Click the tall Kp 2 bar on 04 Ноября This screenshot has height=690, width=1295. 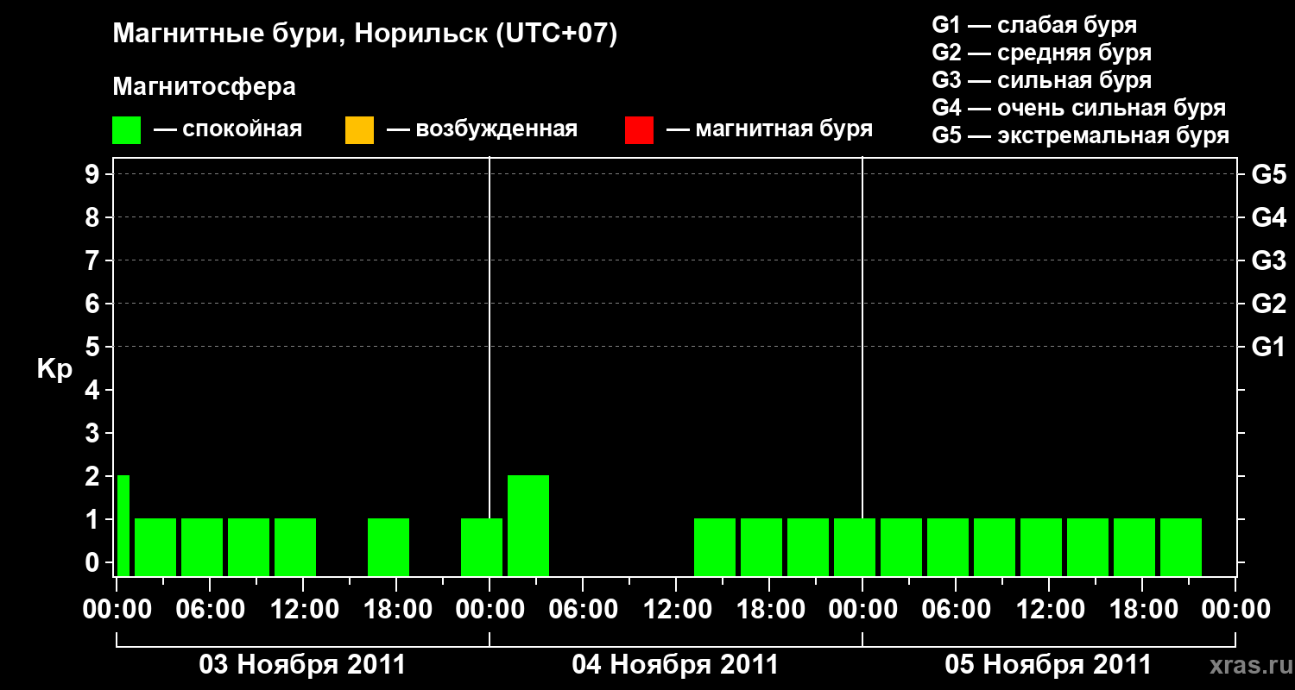pos(528,525)
